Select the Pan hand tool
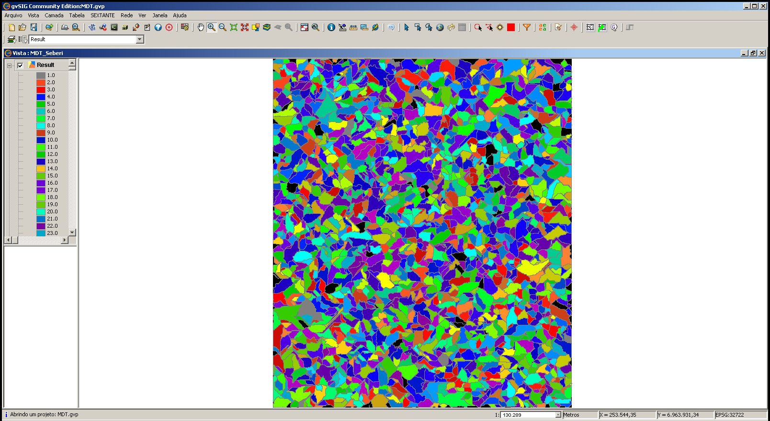The width and height of the screenshot is (770, 421). (201, 27)
